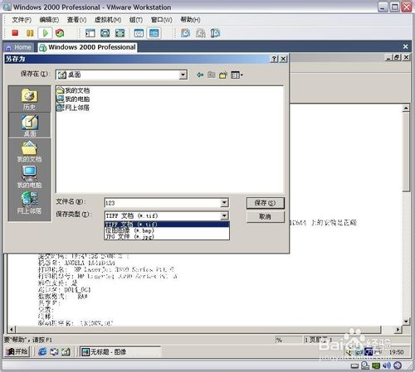Screen dimensions: 415x372
Task: Go back using the green arrow icon
Action: click(200, 75)
